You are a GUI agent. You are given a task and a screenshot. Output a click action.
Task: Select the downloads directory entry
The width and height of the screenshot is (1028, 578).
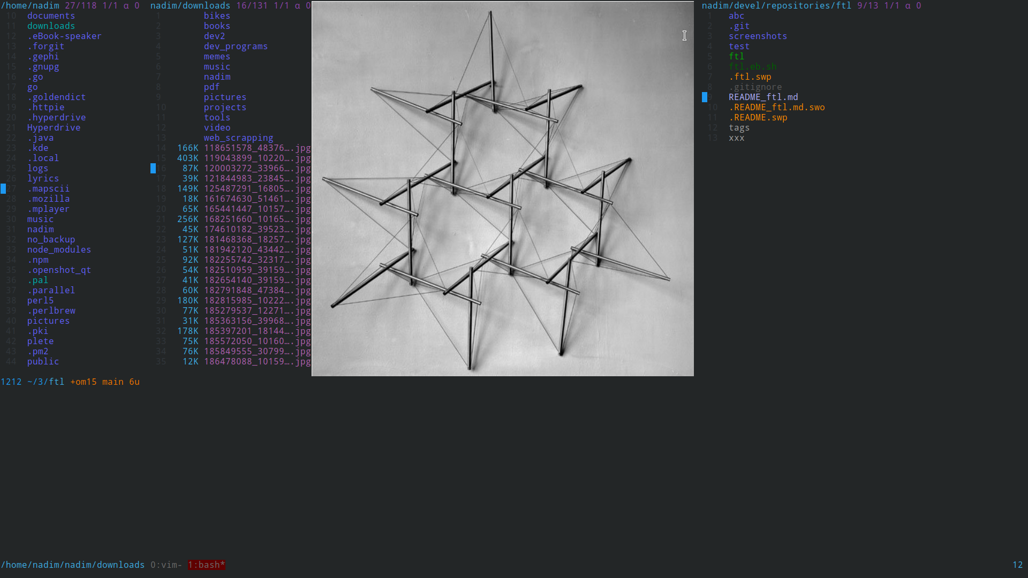[51, 26]
